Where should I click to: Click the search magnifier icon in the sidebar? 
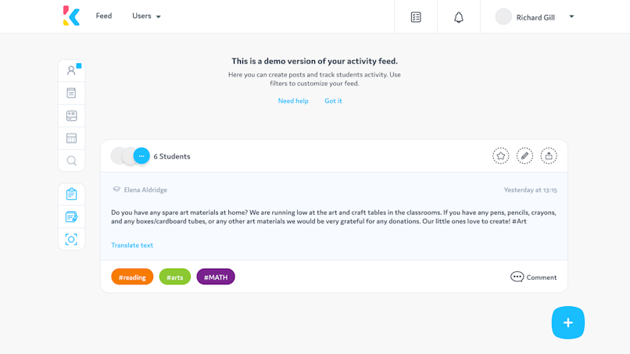click(71, 161)
